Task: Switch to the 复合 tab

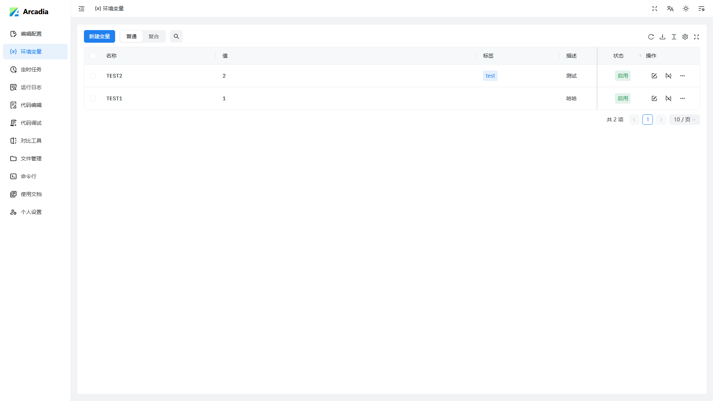Action: [x=153, y=36]
